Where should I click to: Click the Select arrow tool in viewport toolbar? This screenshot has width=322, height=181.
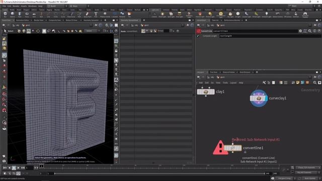[x=6, y=31]
